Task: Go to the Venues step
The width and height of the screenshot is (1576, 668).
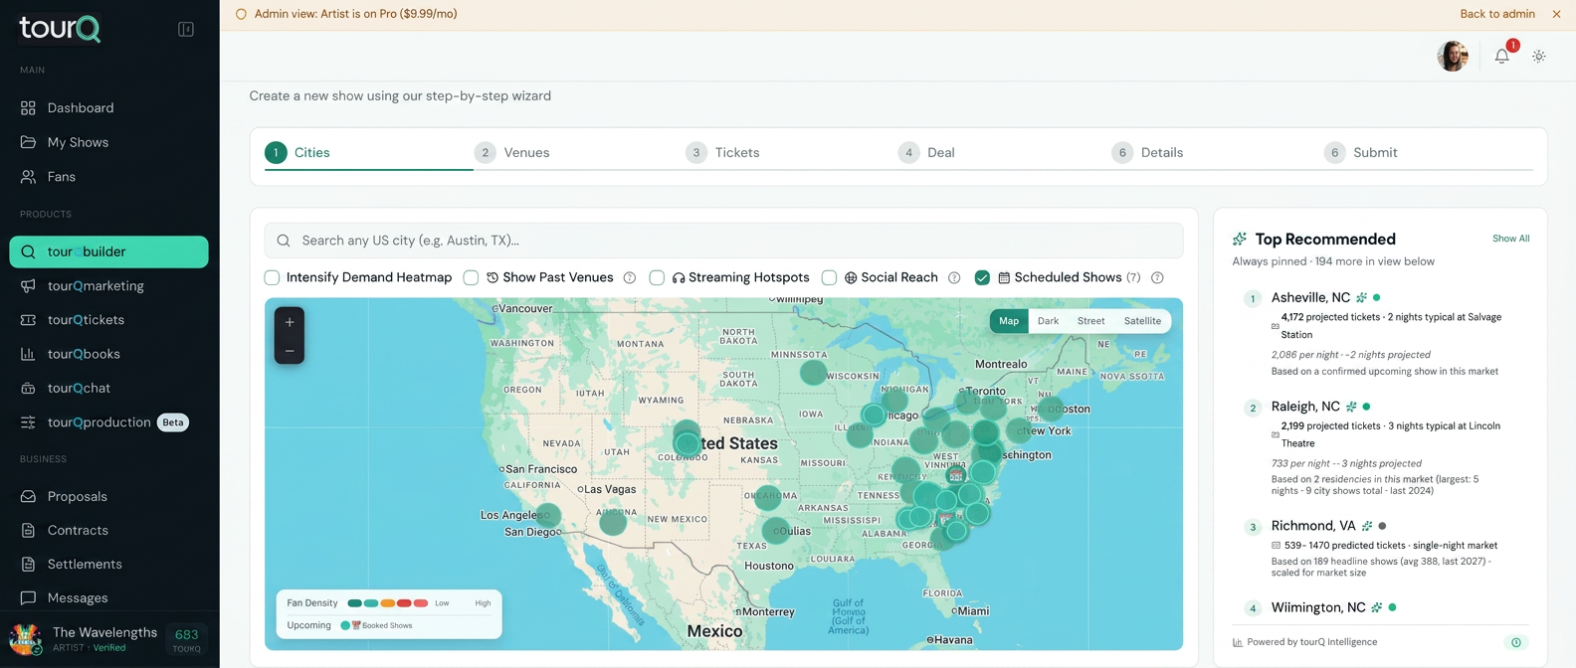Action: [512, 152]
